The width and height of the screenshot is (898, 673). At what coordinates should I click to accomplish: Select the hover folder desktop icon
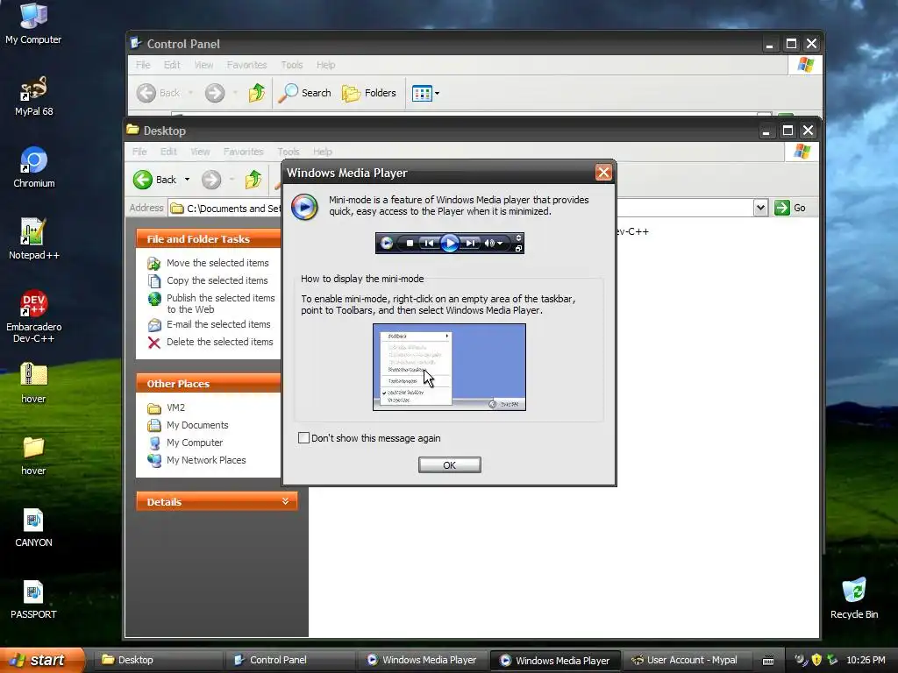point(33,455)
